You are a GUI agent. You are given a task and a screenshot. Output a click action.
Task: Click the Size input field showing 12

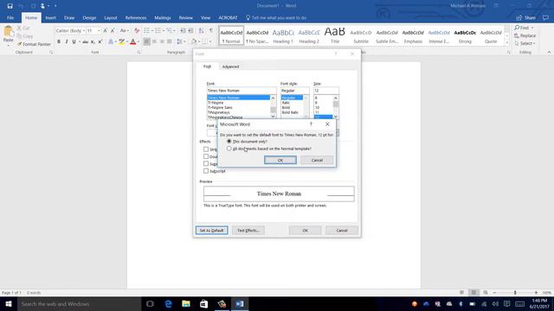tap(326, 91)
